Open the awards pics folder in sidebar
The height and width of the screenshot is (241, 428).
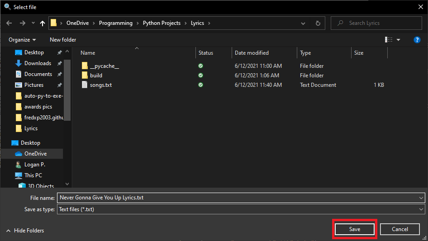[38, 107]
